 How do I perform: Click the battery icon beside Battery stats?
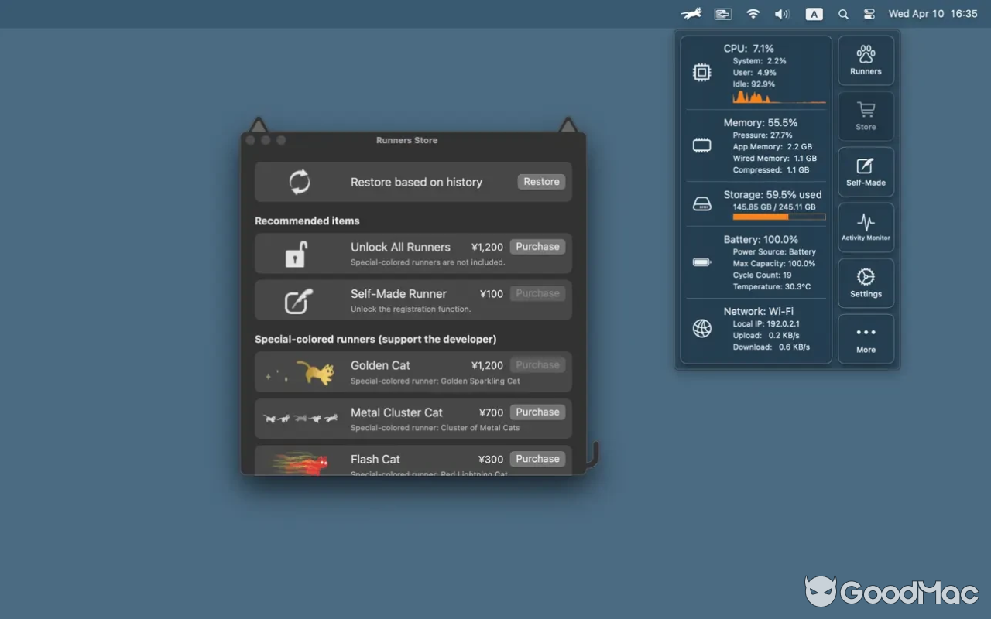pos(701,262)
